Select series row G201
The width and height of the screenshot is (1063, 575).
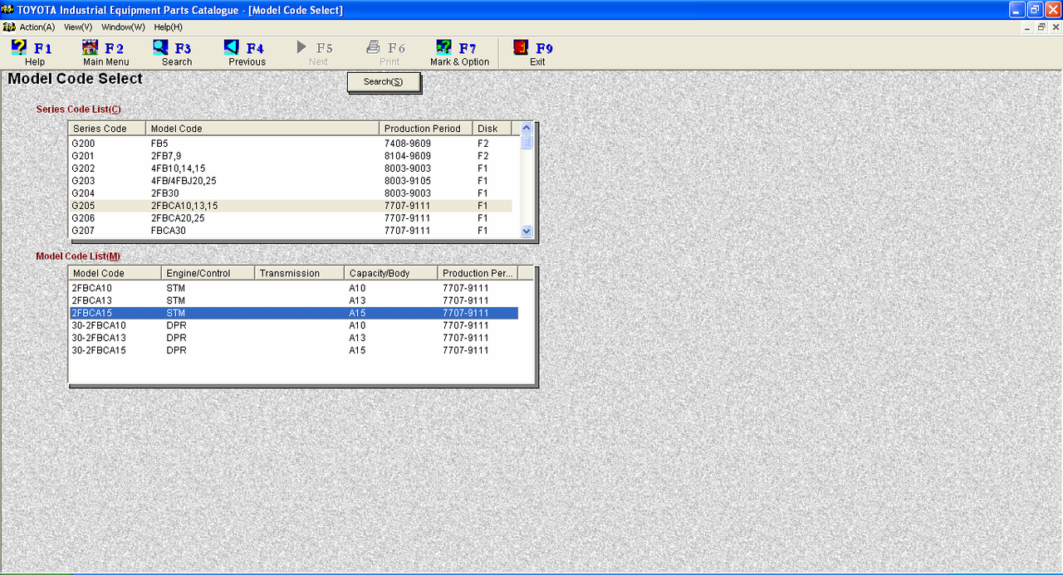291,156
